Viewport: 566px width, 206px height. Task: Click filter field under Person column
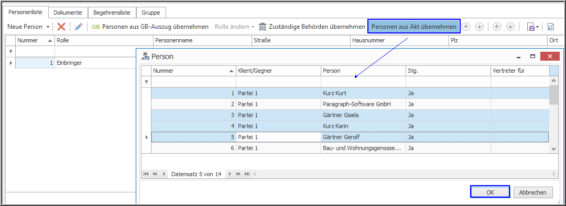[x=364, y=82]
